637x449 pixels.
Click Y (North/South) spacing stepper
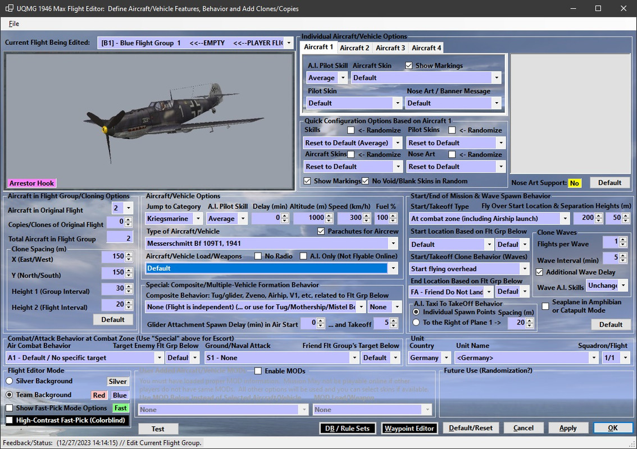[129, 272]
